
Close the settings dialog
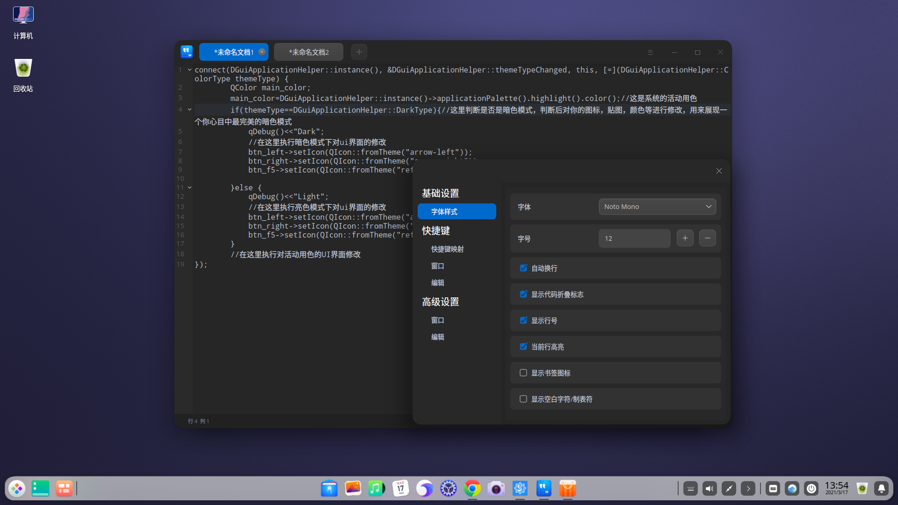(719, 171)
